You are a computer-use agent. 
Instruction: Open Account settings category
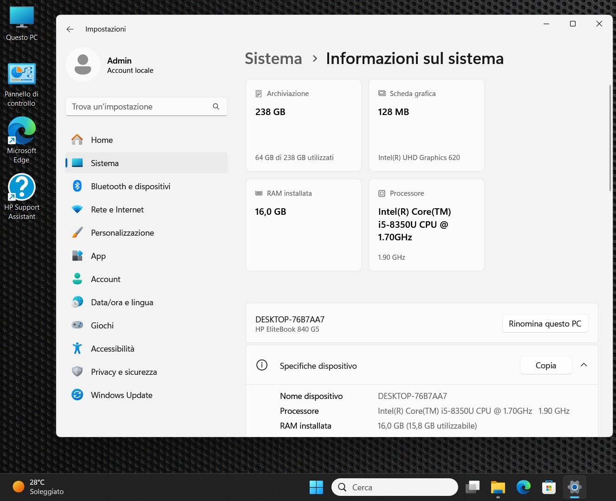coord(146,279)
